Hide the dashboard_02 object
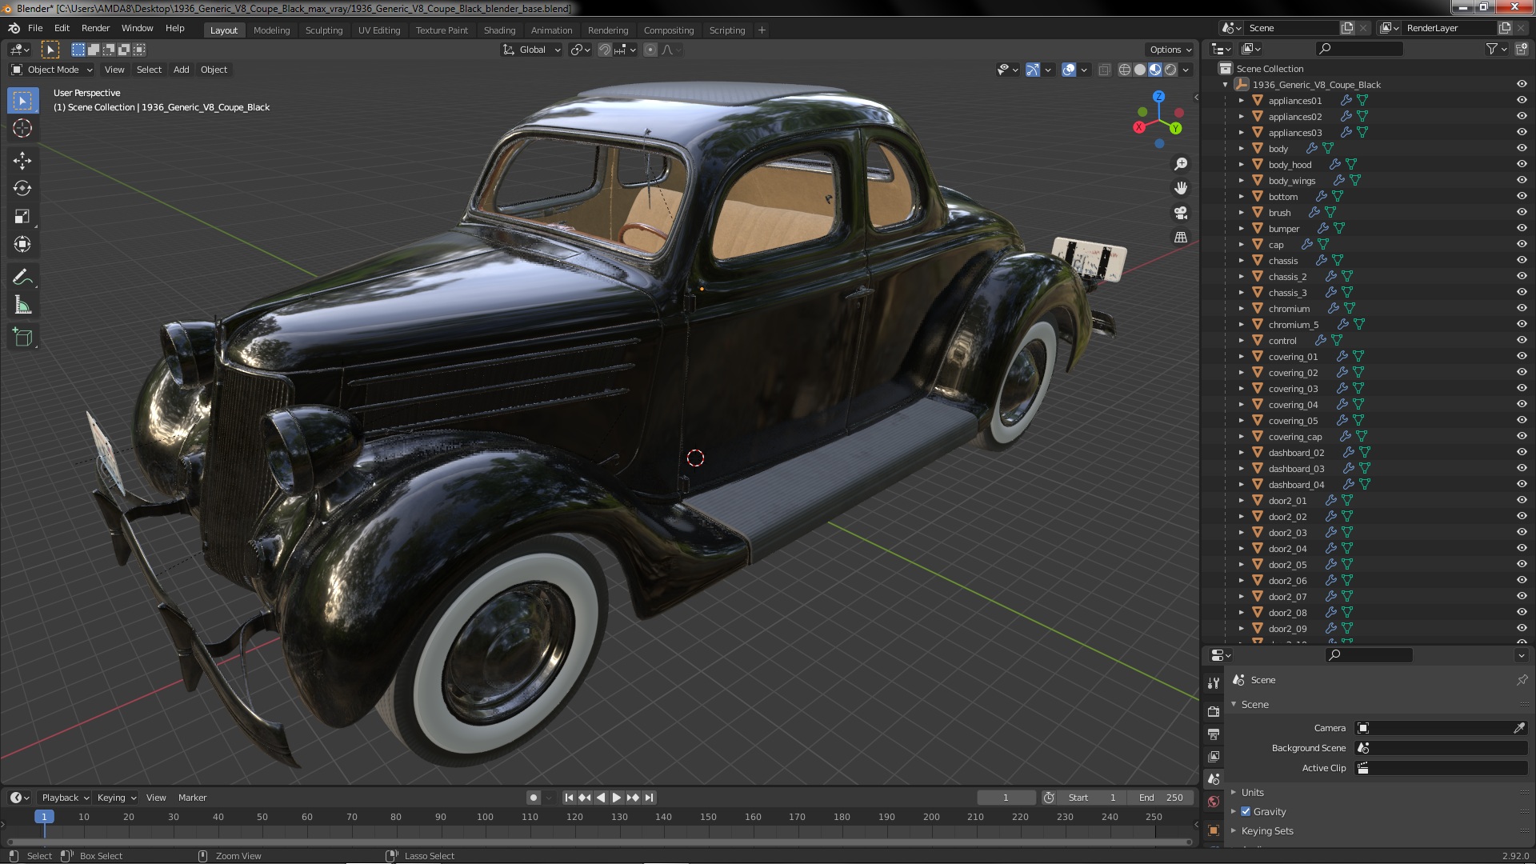This screenshot has height=864, width=1536. (x=1522, y=453)
